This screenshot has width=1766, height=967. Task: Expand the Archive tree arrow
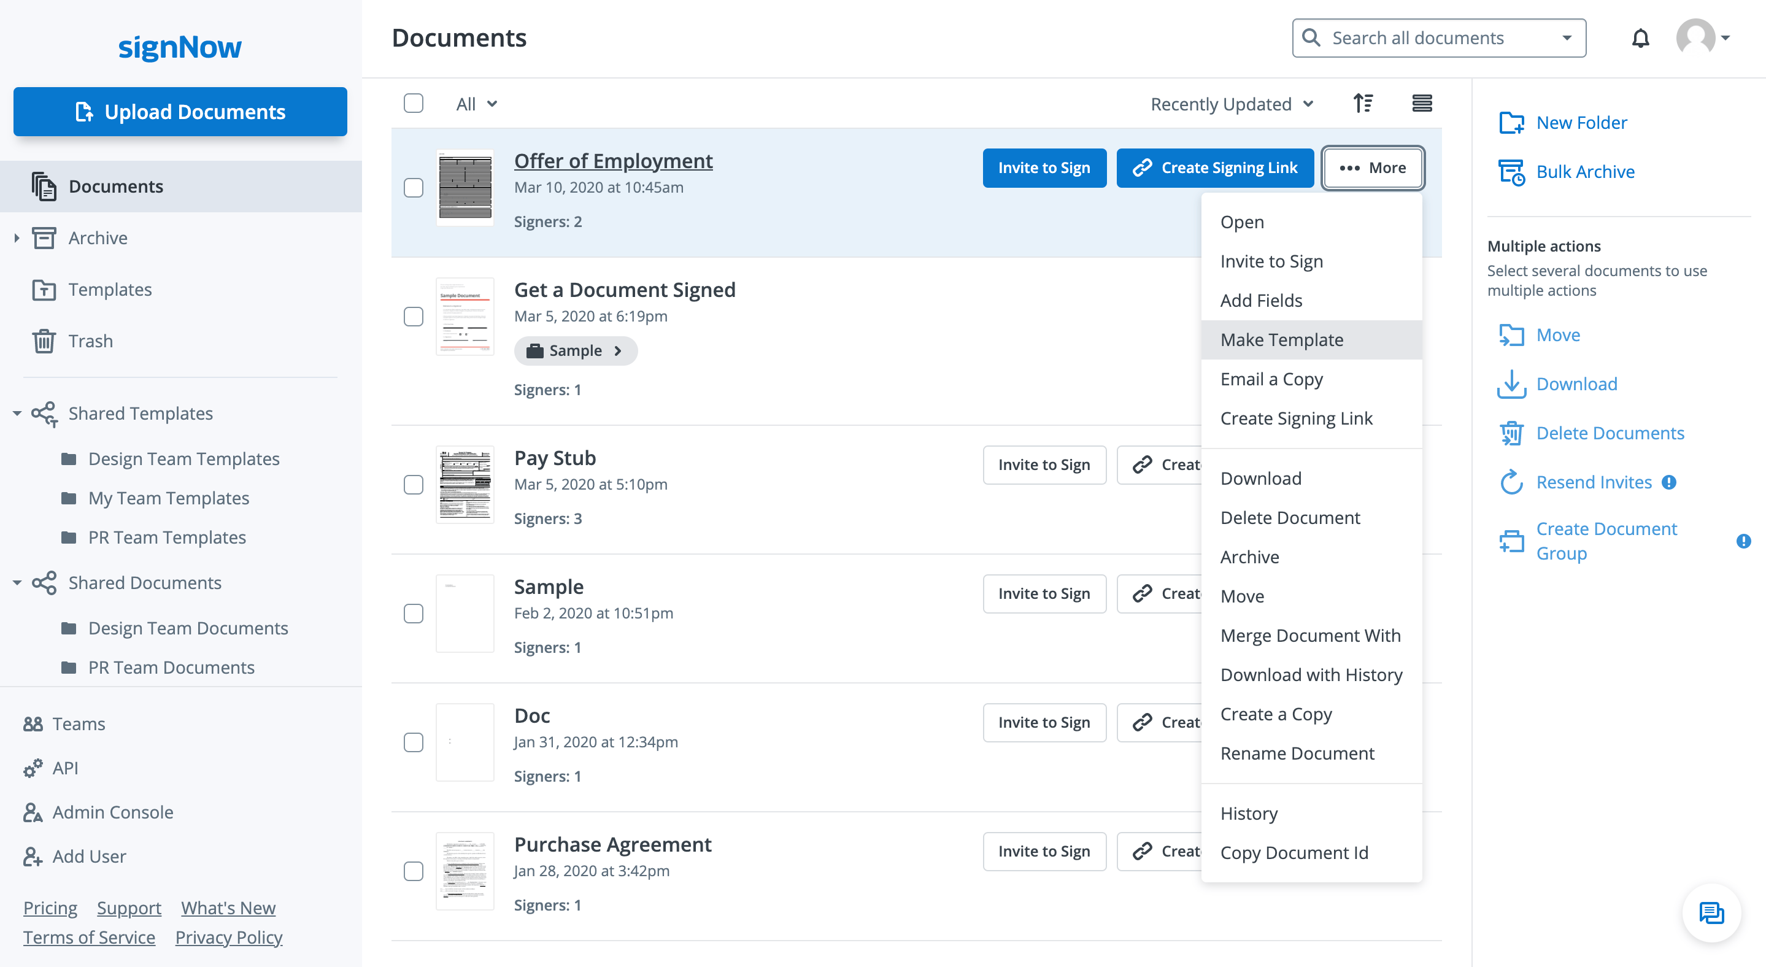coord(17,238)
